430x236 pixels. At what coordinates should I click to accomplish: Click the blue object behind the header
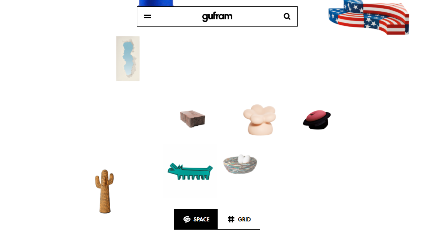click(x=156, y=3)
